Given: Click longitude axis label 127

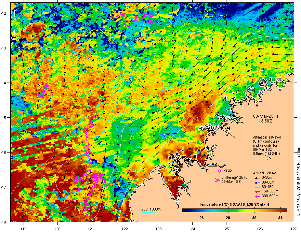Looking at the screenshot, I should pos(294,229).
